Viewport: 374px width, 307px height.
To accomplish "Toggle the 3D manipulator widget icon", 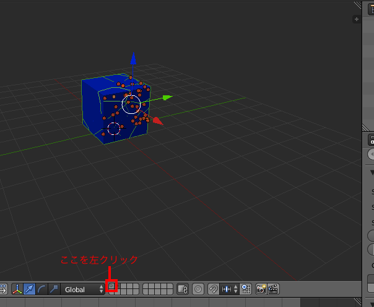I will point(17,289).
